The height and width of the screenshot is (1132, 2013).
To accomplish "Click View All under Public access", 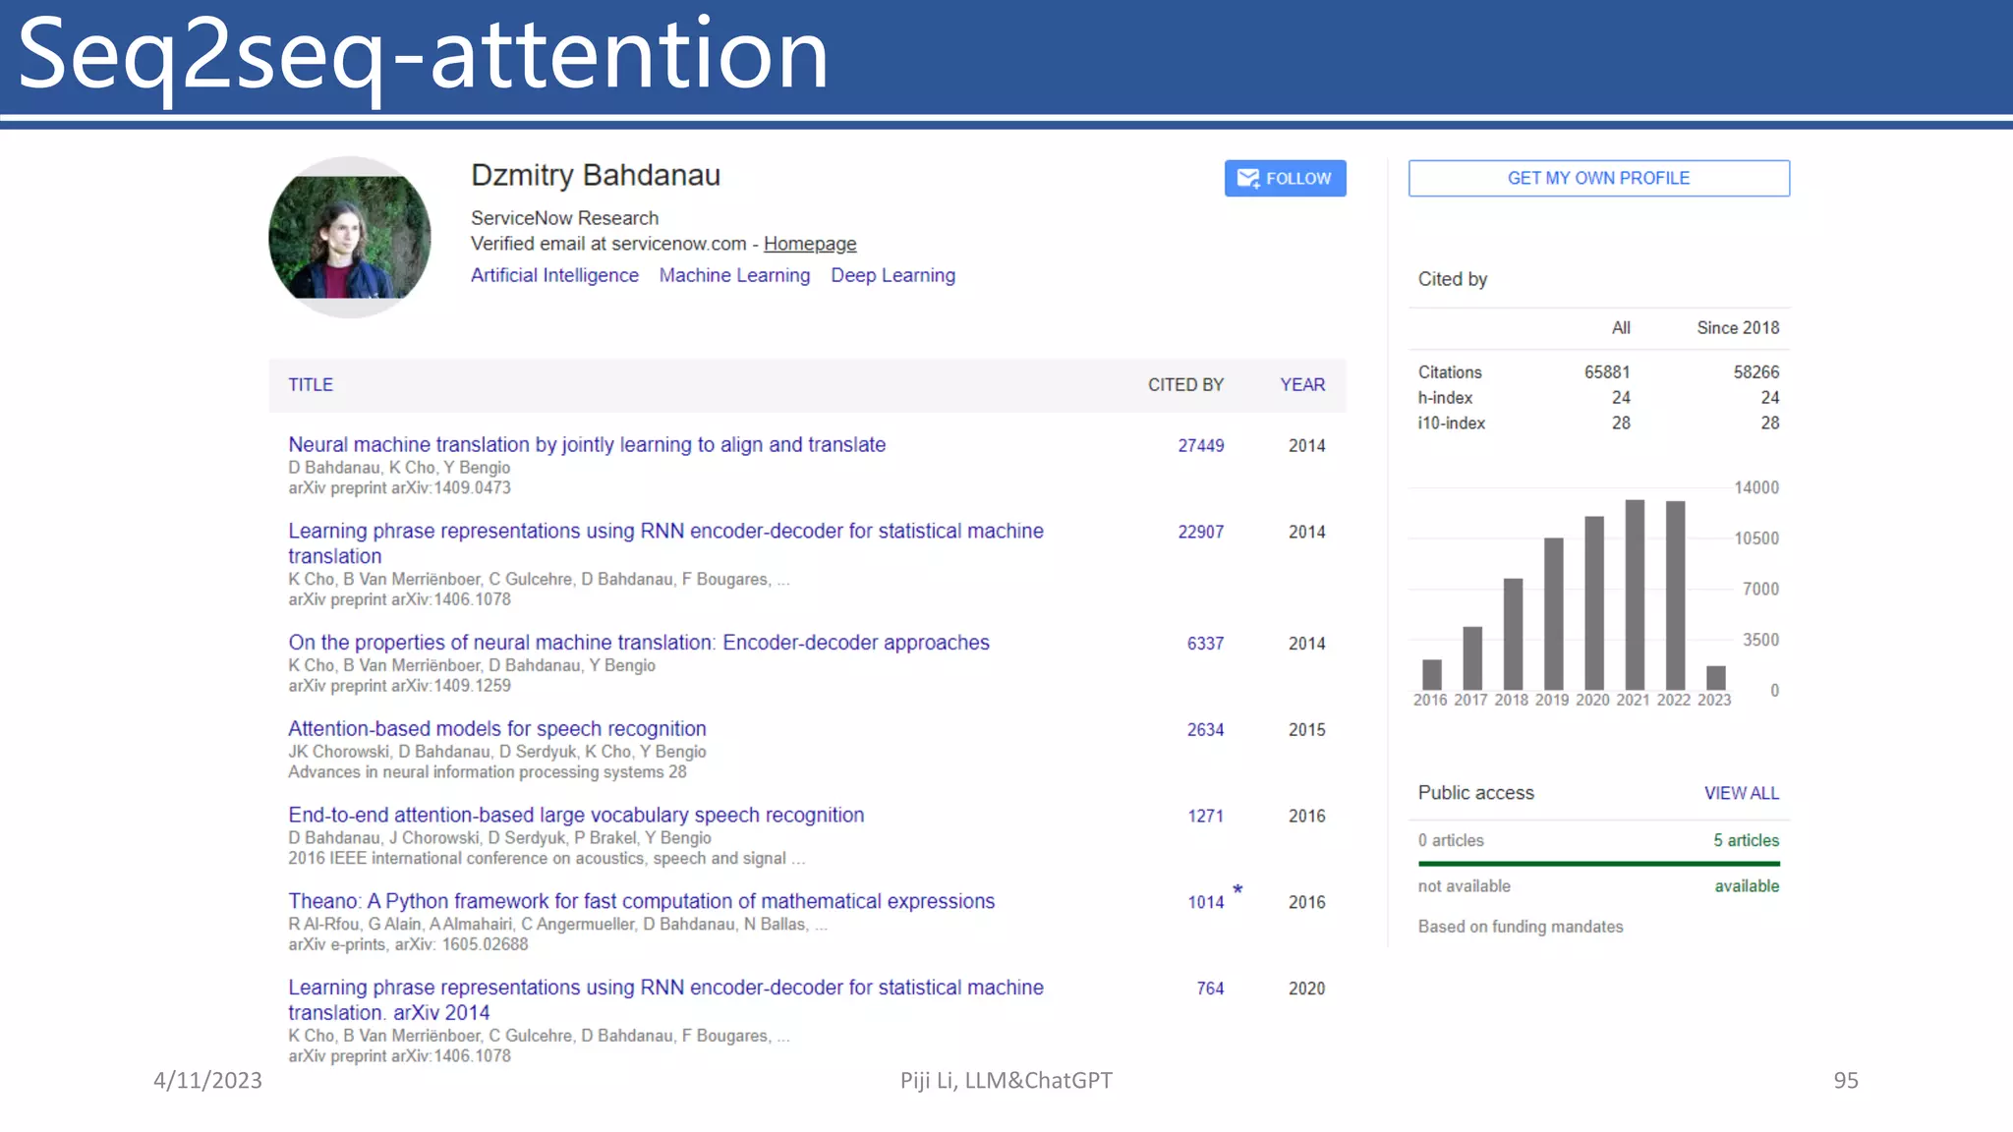I will click(1741, 793).
